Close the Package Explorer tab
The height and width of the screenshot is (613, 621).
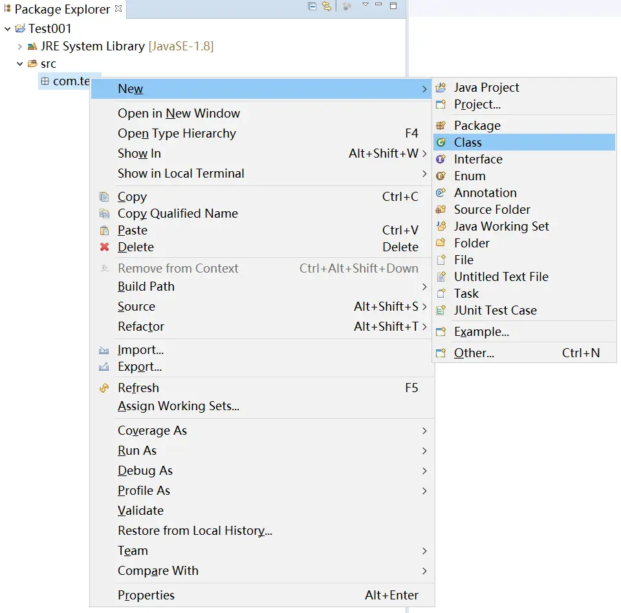click(x=118, y=8)
